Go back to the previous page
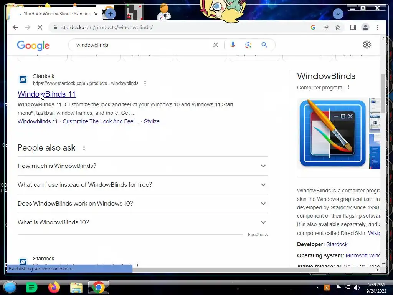Screen dimensions: 393x295 pyautogui.click(x=15, y=27)
